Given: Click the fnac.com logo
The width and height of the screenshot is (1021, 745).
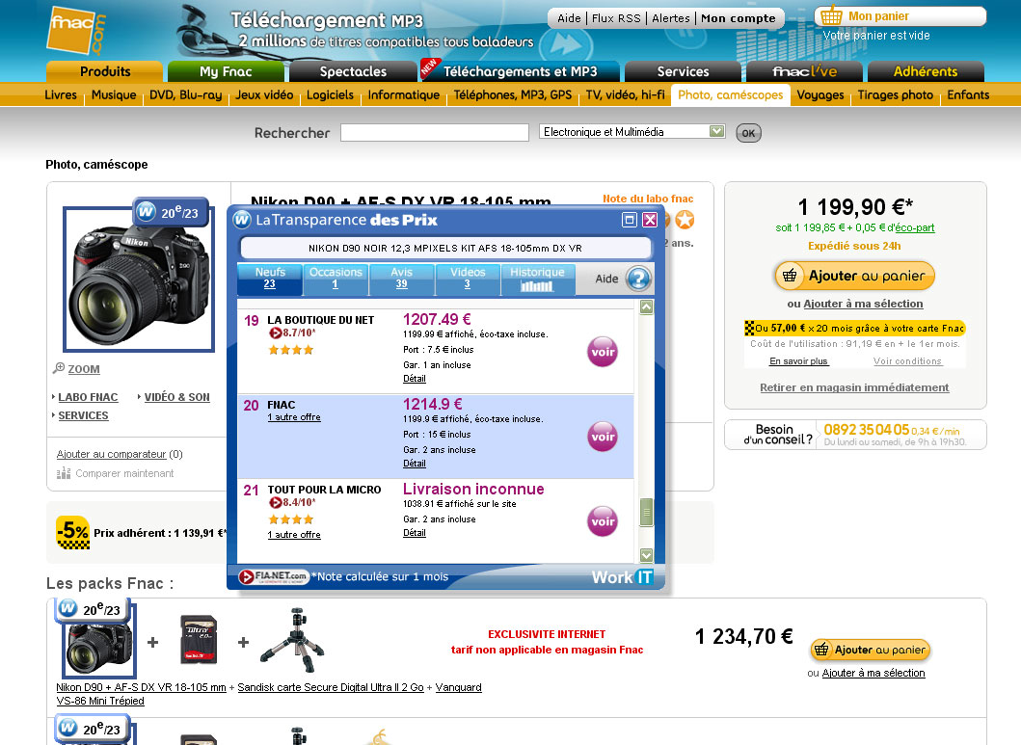Looking at the screenshot, I should (x=76, y=31).
